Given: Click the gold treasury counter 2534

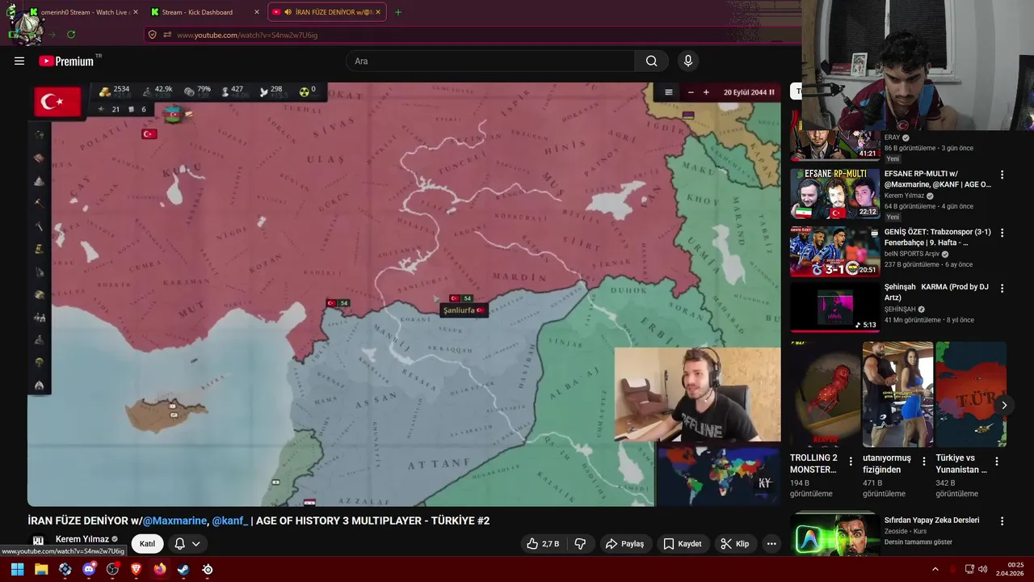Looking at the screenshot, I should coord(114,91).
